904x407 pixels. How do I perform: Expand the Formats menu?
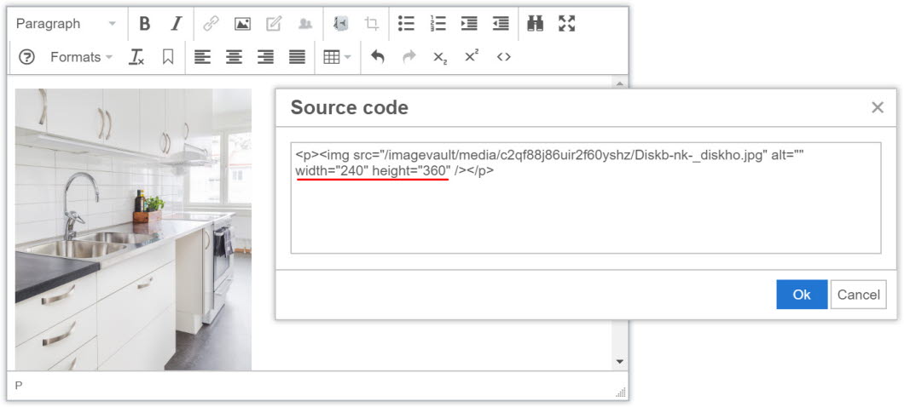click(81, 57)
